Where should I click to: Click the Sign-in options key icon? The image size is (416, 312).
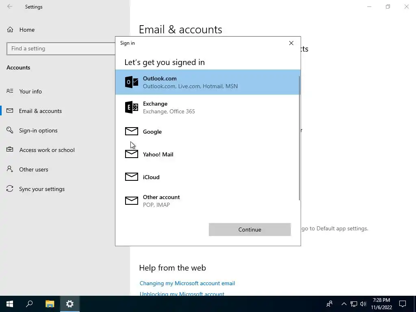point(10,130)
